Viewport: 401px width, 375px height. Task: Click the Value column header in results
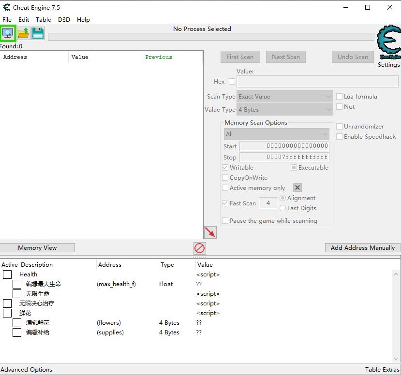coord(105,57)
